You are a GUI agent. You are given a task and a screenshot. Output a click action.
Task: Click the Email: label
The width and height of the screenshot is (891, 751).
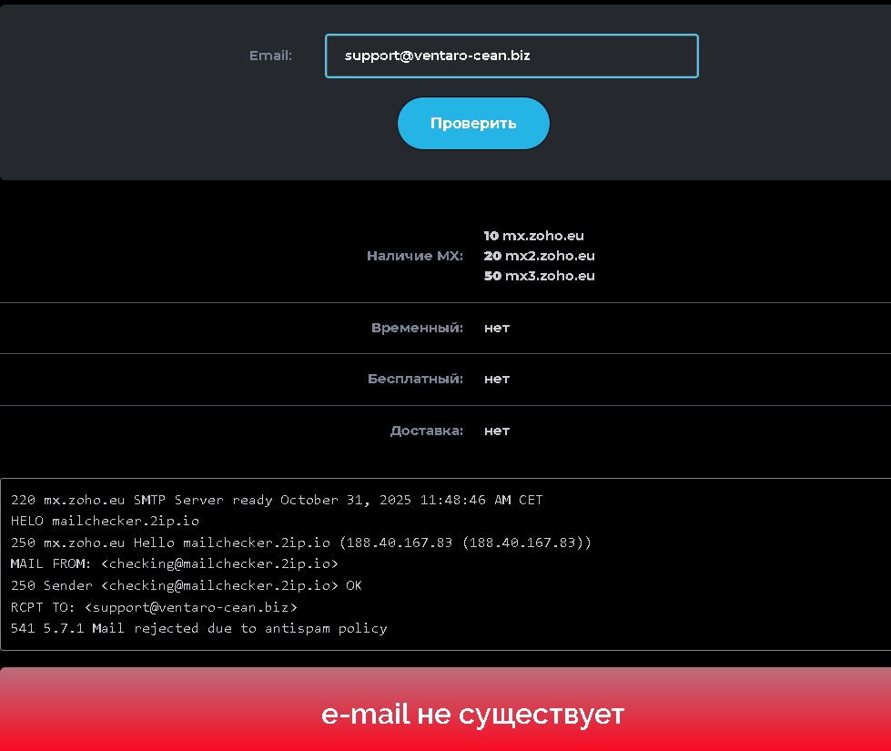click(270, 56)
